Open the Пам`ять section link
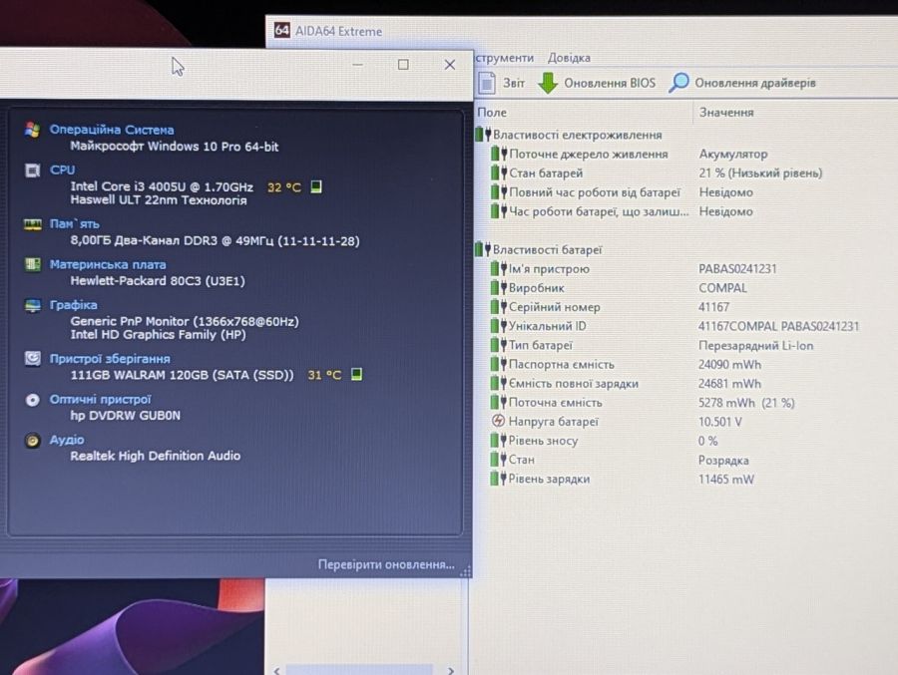898x675 pixels. tap(75, 224)
